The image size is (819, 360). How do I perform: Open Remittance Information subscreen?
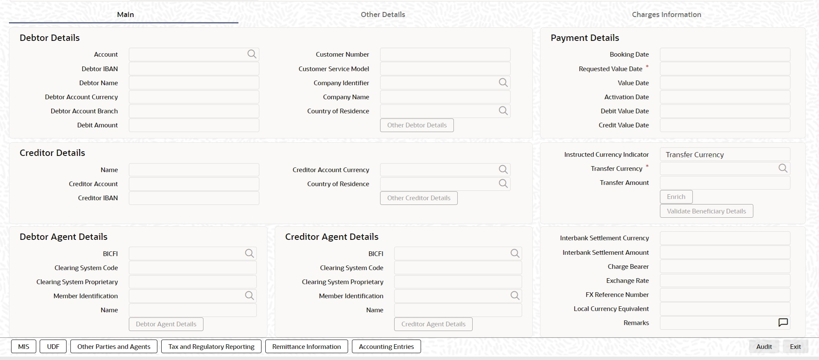coord(306,347)
